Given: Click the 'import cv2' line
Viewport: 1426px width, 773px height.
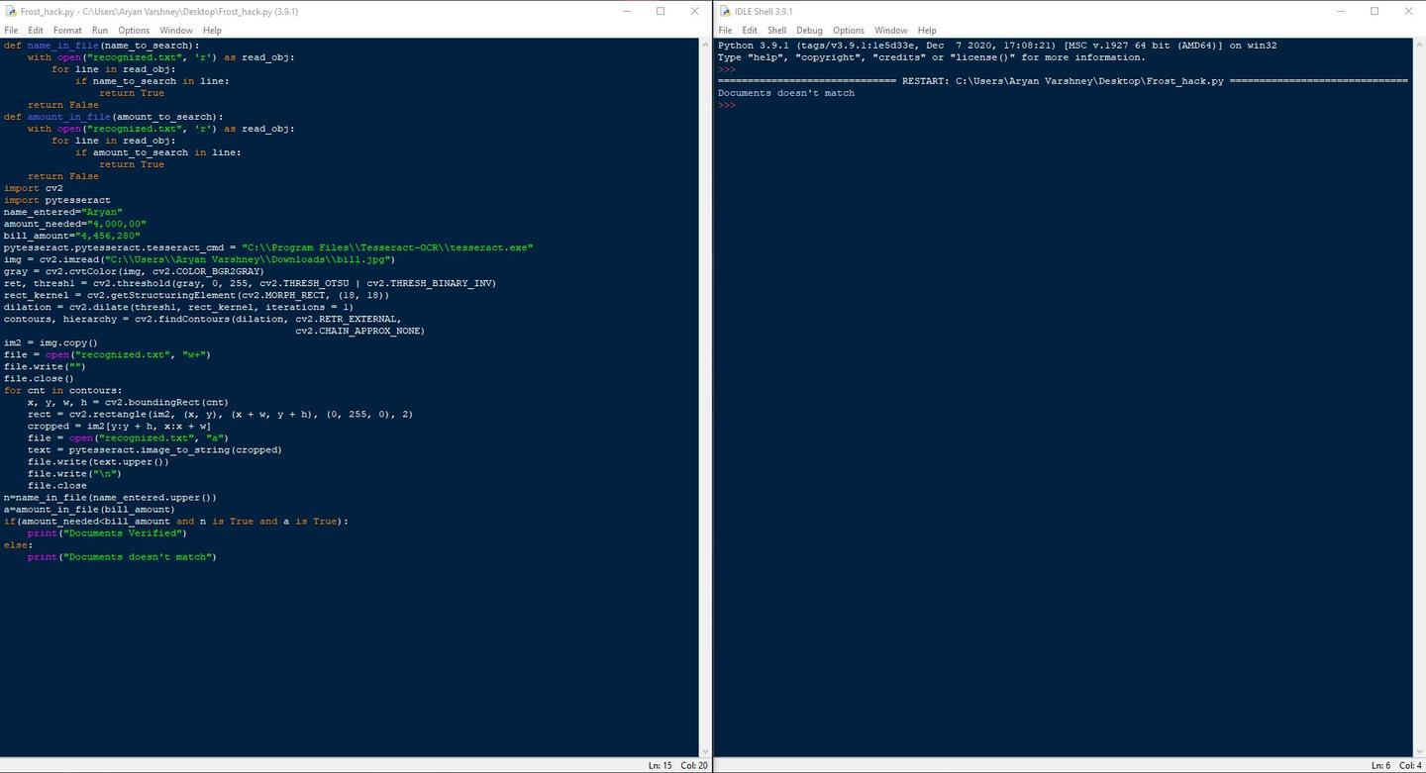Looking at the screenshot, I should (33, 188).
